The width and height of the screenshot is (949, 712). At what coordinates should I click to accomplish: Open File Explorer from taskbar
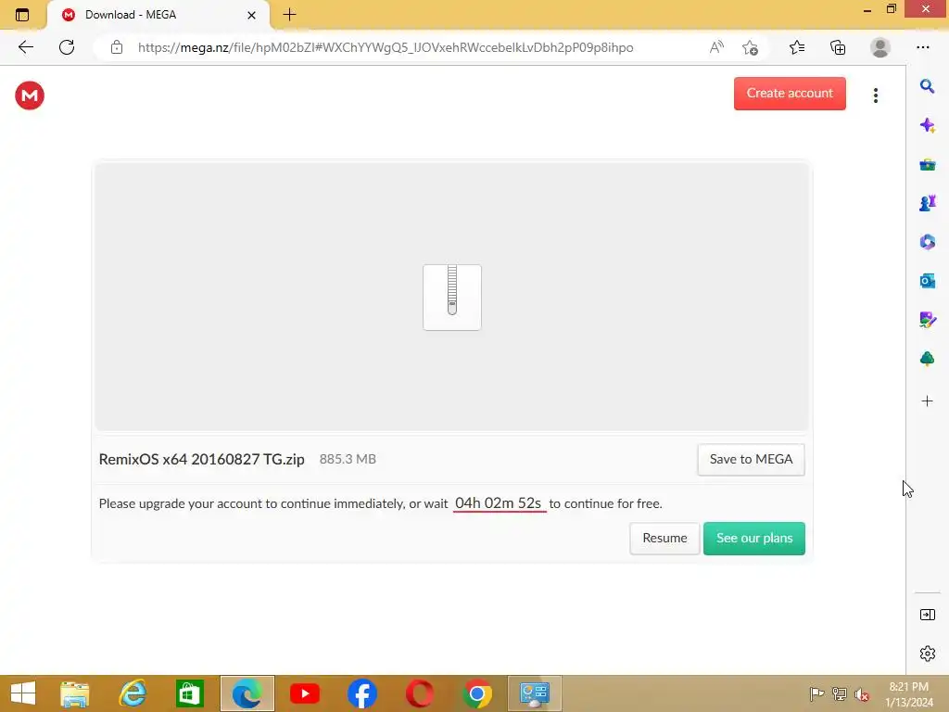click(75, 693)
